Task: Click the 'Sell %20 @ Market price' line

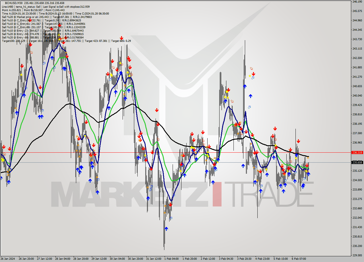Action: (47, 17)
